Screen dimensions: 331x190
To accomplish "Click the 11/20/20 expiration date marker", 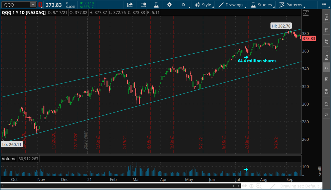I will (x=54, y=141).
